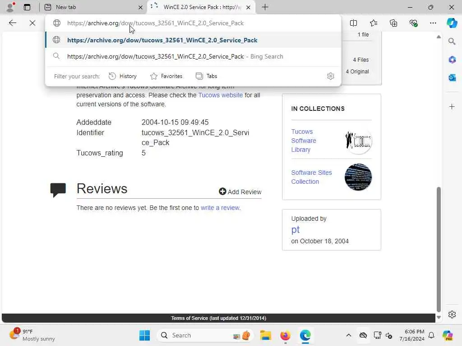Click the Reviews heading
Image resolution: width=462 pixels, height=346 pixels.
102,189
